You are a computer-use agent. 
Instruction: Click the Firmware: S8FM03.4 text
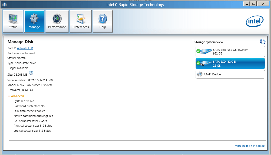(x=20, y=90)
